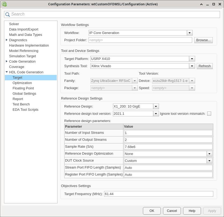Open the Workflow dropdown
The width and height of the screenshot is (224, 217).
189,33
